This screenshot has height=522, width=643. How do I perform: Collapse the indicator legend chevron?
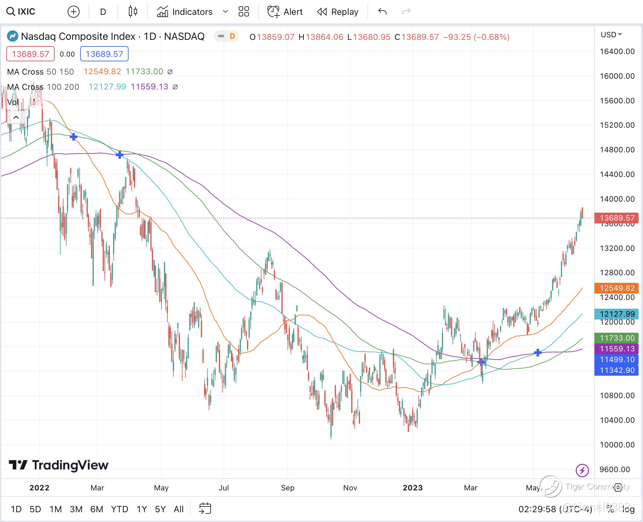[x=16, y=118]
